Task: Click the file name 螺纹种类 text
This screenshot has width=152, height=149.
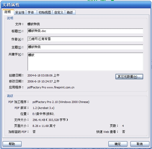Action: pyautogui.click(x=33, y=24)
